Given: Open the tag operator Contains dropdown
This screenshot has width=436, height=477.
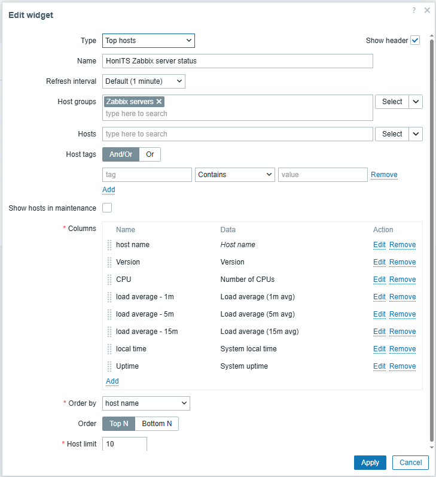Looking at the screenshot, I should coord(234,175).
